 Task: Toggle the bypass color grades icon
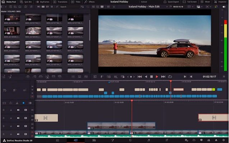[216, 7]
